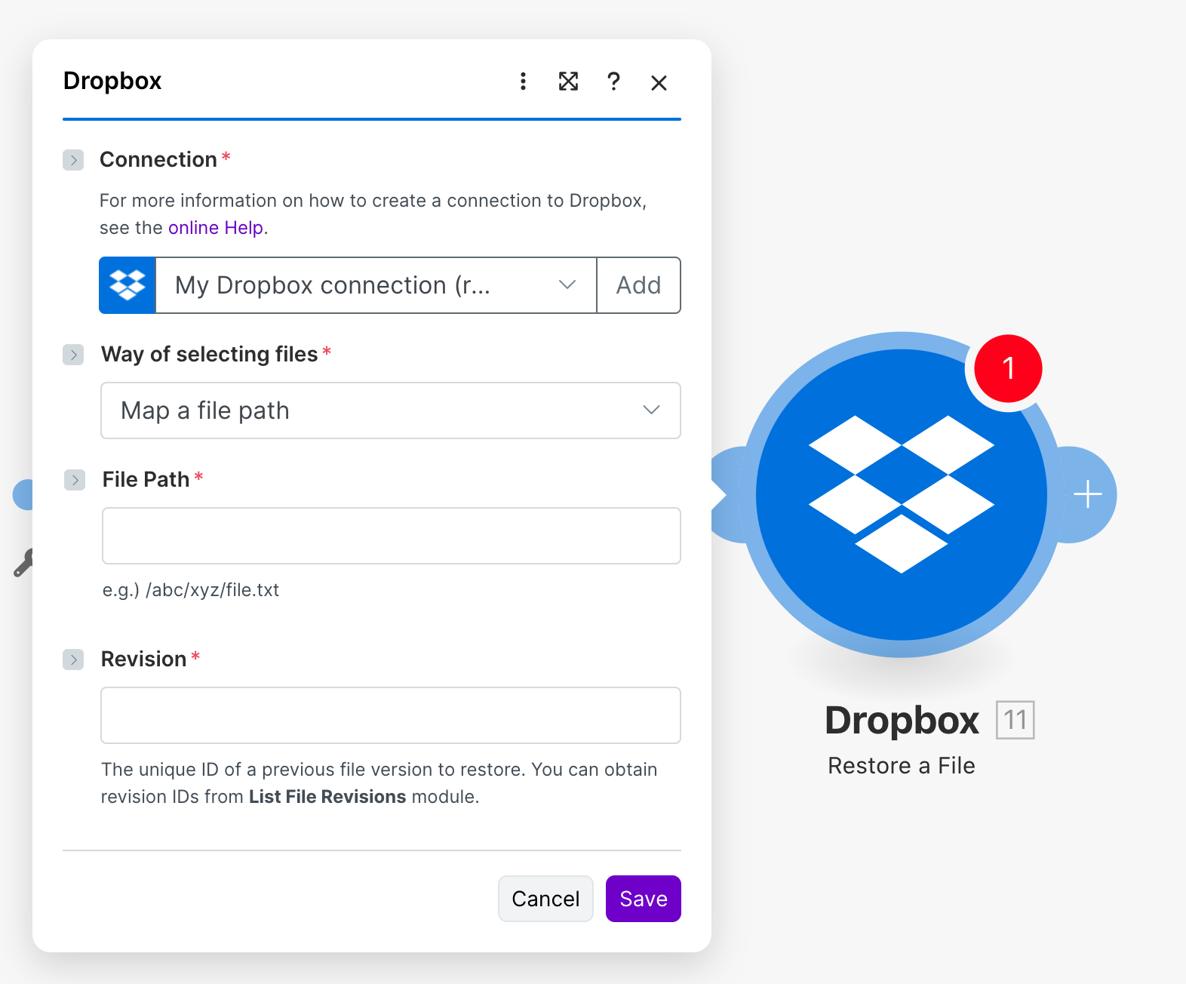
Task: Click the Restore a File module label
Action: click(x=902, y=766)
